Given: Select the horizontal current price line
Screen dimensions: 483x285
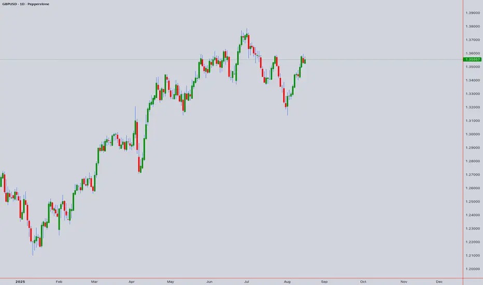Looking at the screenshot, I should tap(231, 59).
